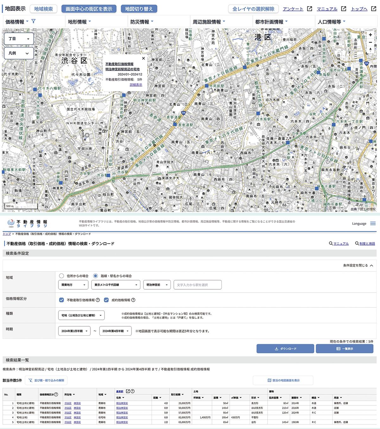Open the 東京メトロ千代田線 line dropdown
Image resolution: width=380 pixels, height=429 pixels.
click(x=116, y=285)
